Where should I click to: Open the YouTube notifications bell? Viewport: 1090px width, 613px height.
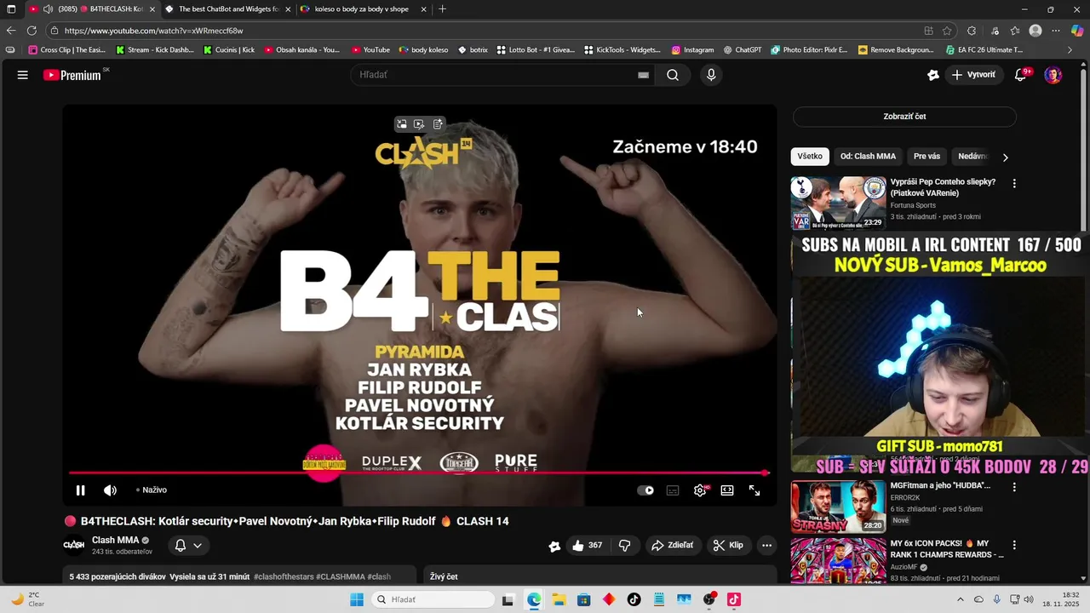[x=1020, y=75]
